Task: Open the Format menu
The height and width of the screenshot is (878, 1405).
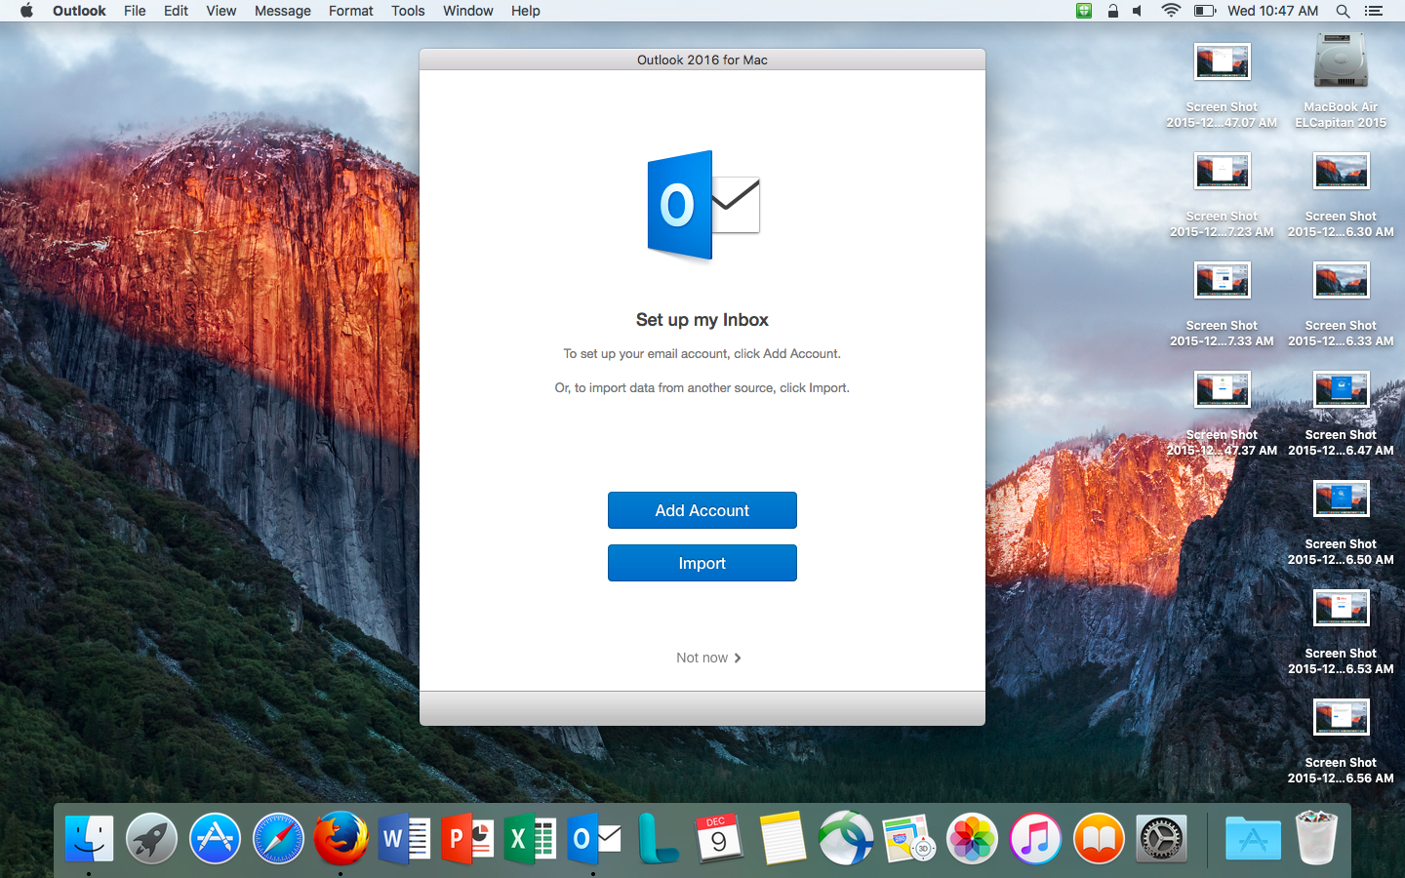Action: [350, 11]
